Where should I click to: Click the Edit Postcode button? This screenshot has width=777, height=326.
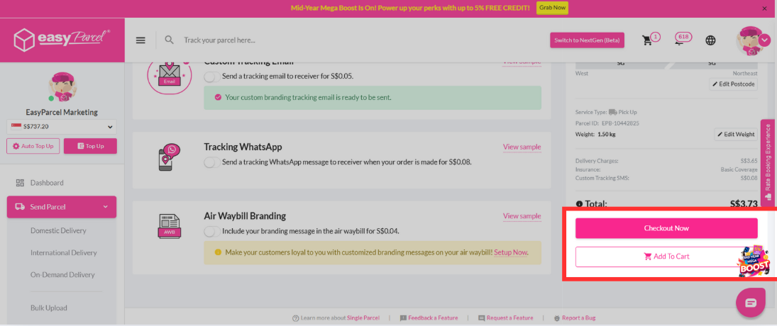coord(734,84)
